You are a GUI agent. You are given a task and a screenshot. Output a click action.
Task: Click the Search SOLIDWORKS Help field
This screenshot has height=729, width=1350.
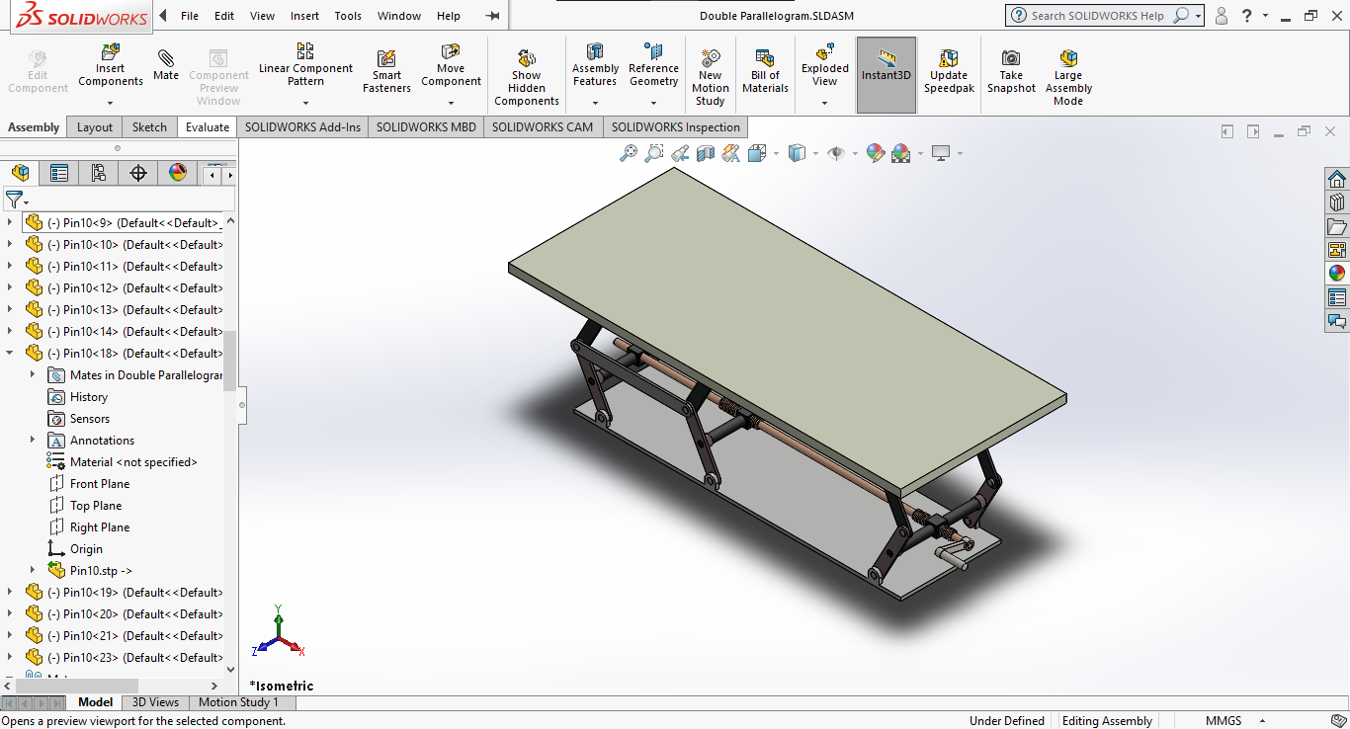pos(1099,16)
